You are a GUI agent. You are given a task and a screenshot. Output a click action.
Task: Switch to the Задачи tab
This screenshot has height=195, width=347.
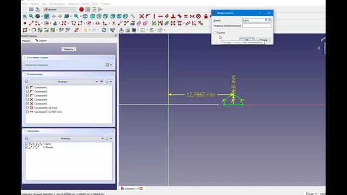point(41,41)
